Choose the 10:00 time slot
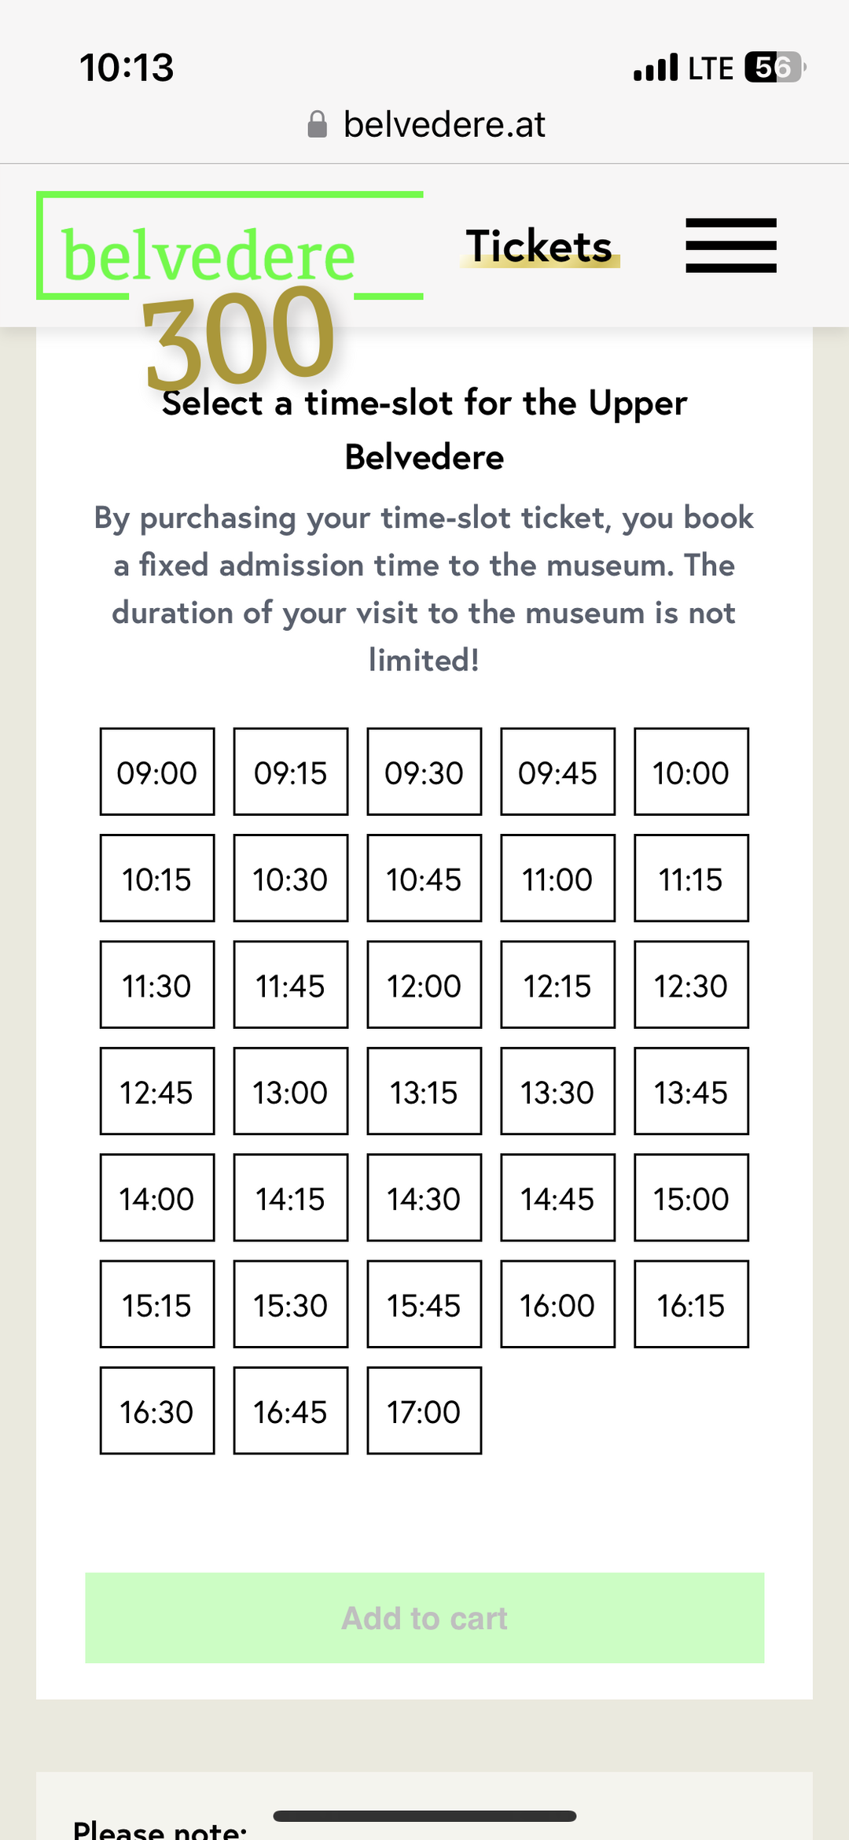The width and height of the screenshot is (849, 1840). pos(692,772)
